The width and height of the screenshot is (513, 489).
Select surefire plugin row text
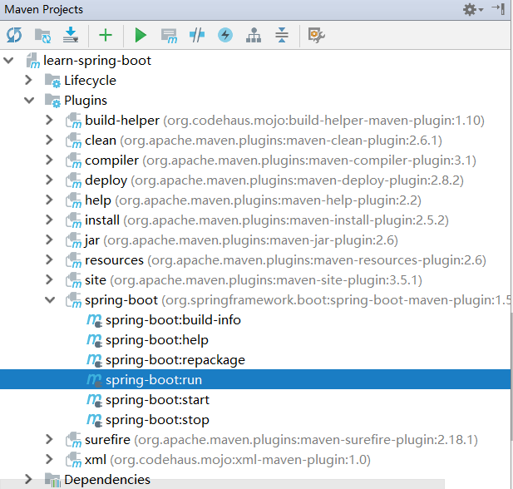coord(281,440)
